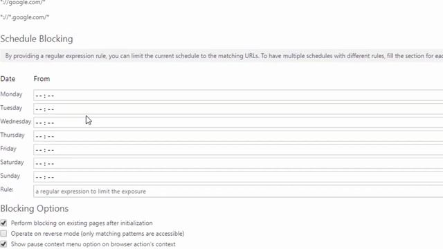
Task: Click the Perform blocking on existing pages label
Action: [82, 223]
